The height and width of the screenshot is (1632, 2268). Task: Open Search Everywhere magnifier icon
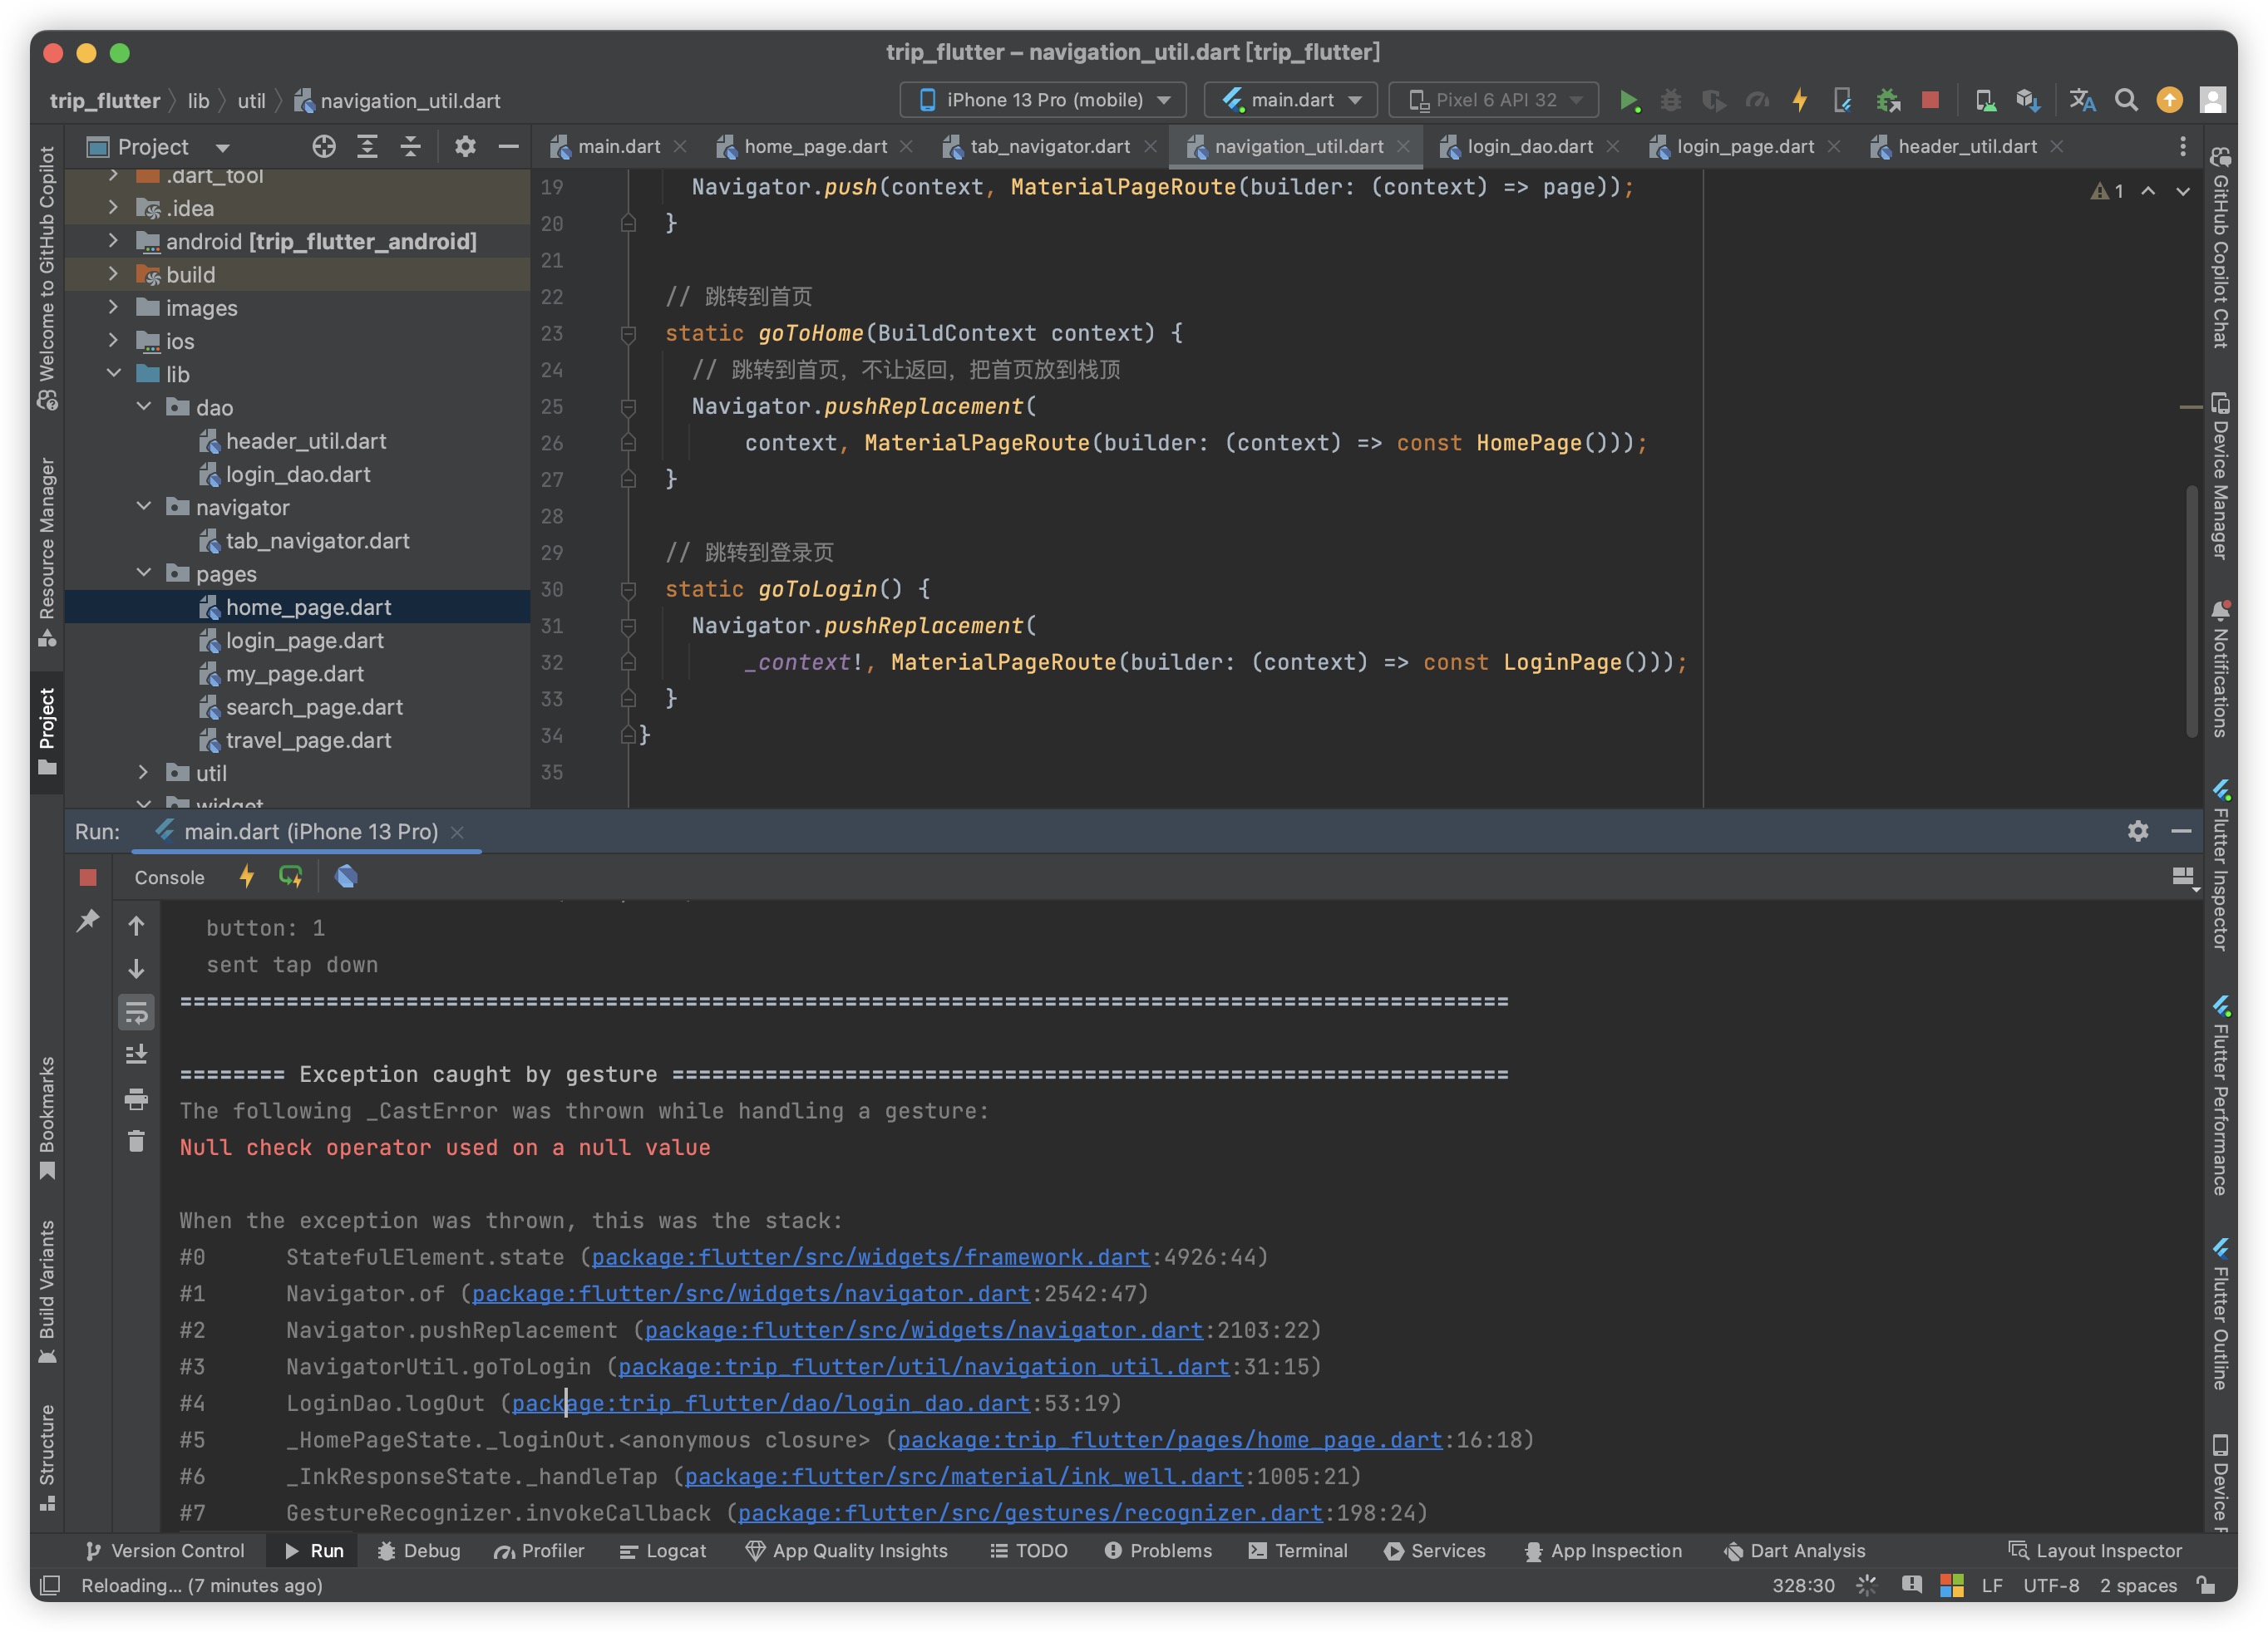(x=2126, y=100)
